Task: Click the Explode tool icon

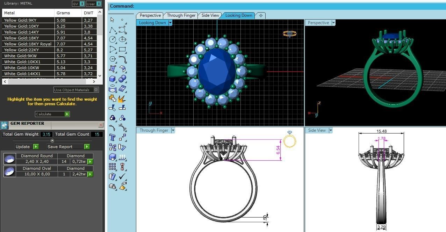Action: (x=122, y=99)
